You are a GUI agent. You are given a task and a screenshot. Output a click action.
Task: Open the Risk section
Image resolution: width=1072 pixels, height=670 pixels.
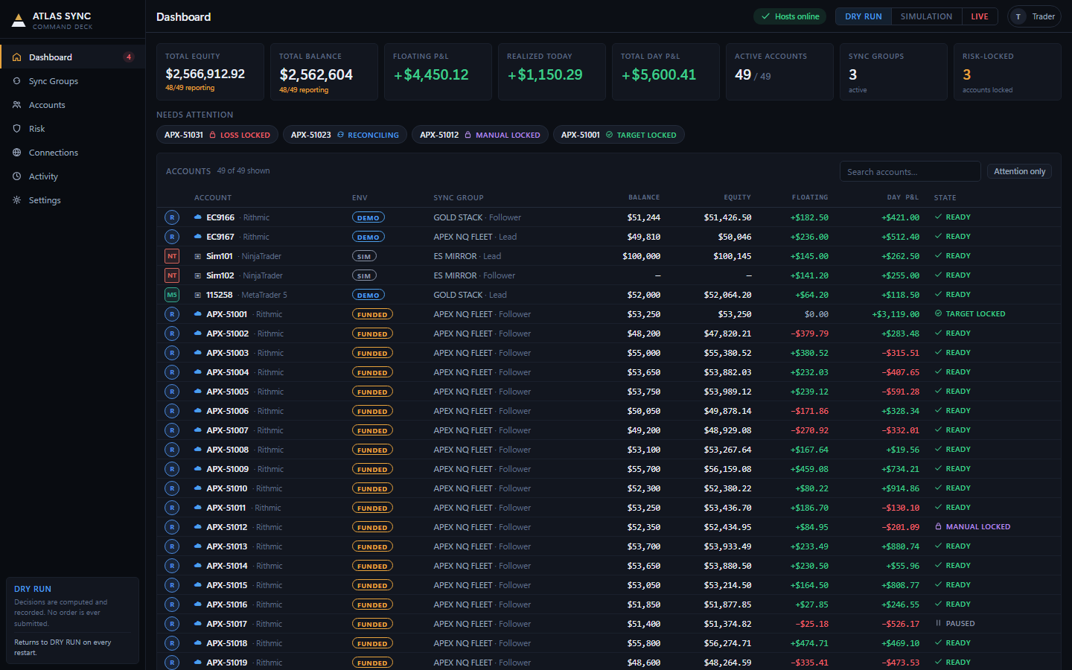tap(73, 129)
